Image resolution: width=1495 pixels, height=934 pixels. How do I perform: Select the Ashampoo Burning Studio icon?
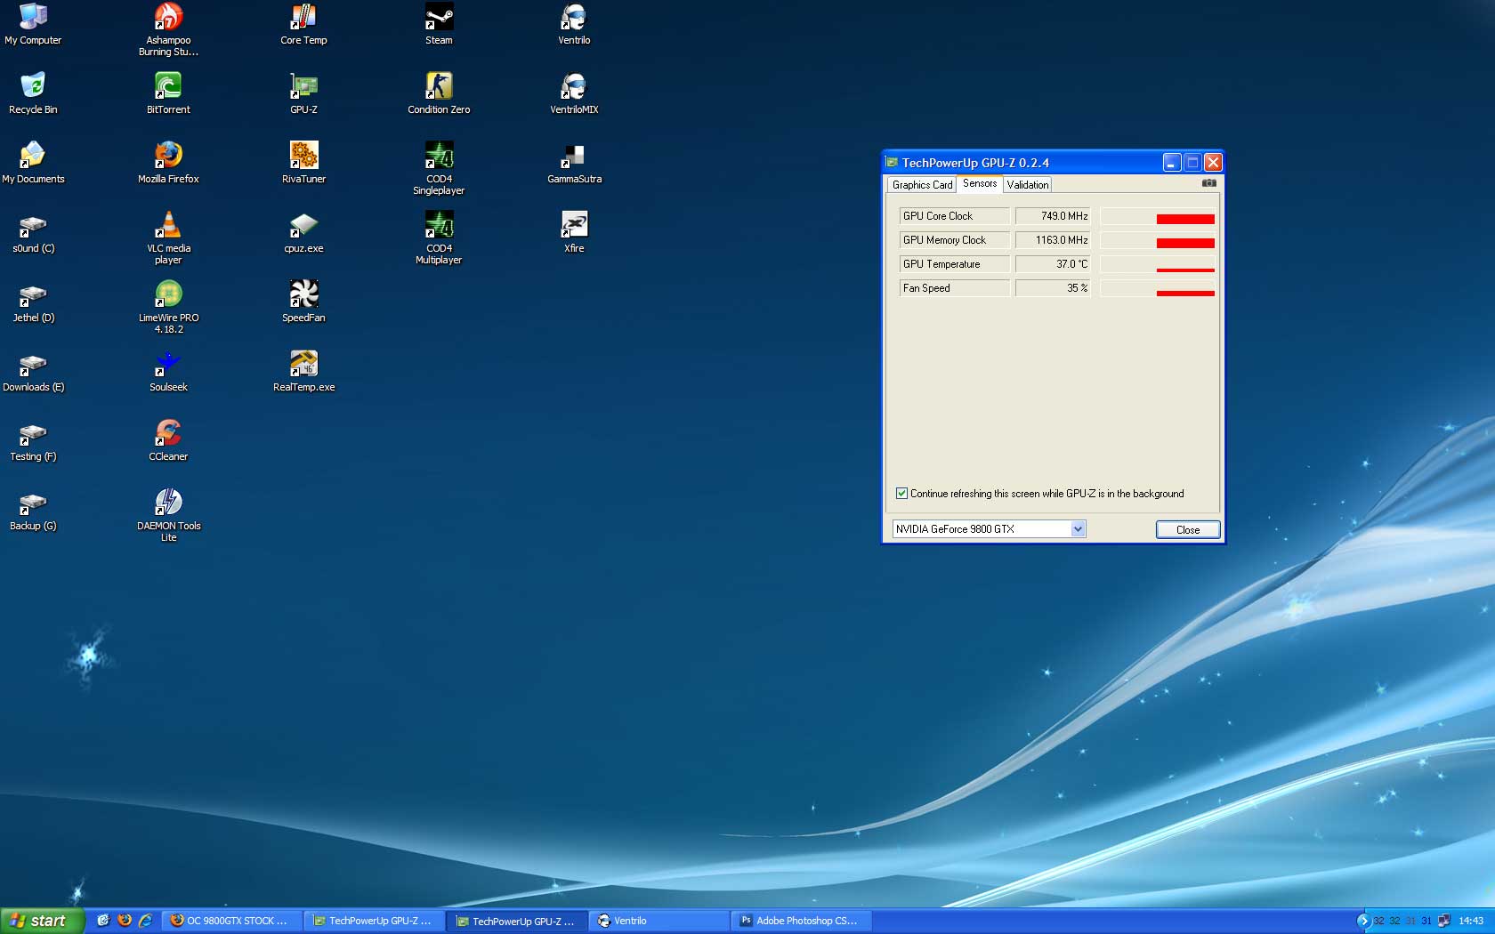(168, 29)
